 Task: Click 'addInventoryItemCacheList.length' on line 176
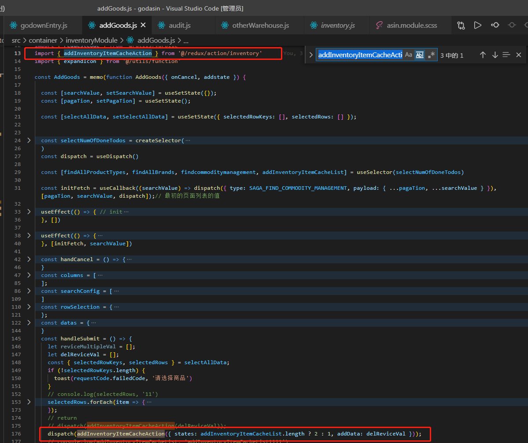point(253,434)
